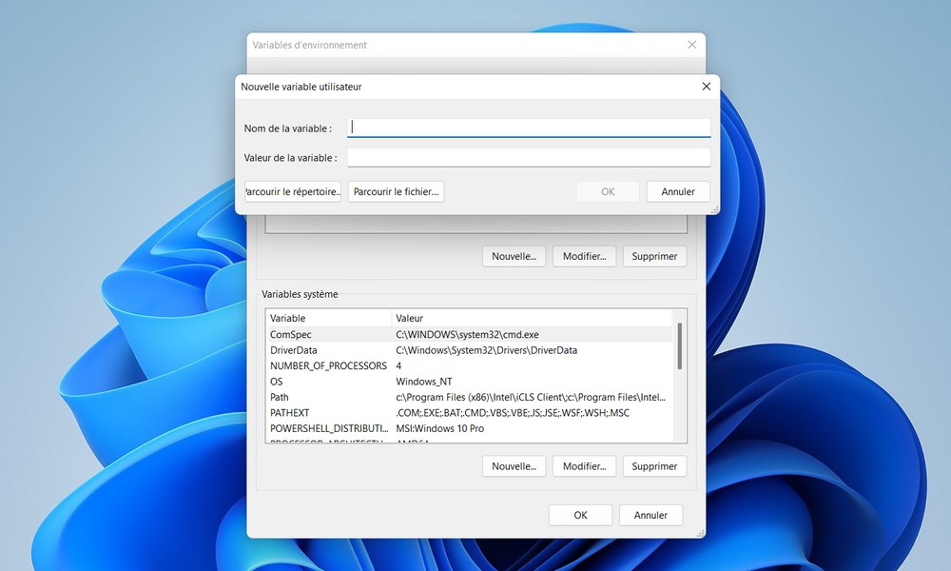Select the DriverData variable row
951x571 pixels.
pos(330,350)
